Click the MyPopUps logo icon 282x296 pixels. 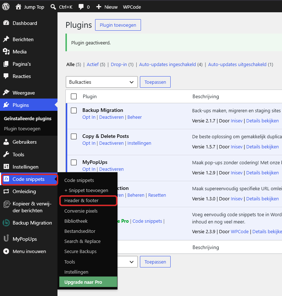pos(6,238)
